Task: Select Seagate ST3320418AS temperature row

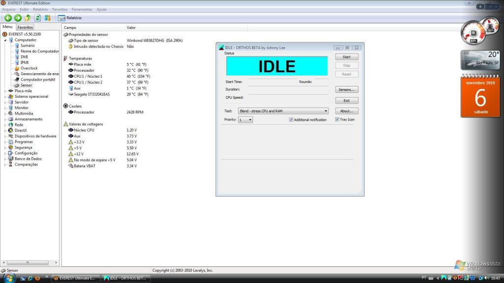Action: tap(108, 94)
